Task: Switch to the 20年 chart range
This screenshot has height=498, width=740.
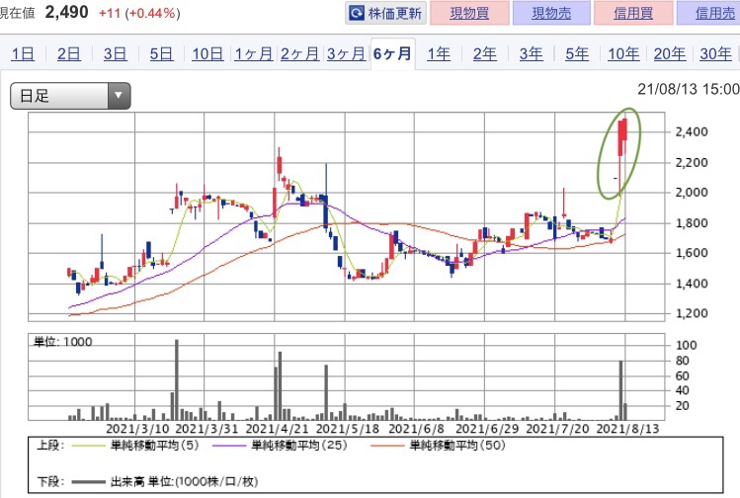Action: (x=670, y=54)
